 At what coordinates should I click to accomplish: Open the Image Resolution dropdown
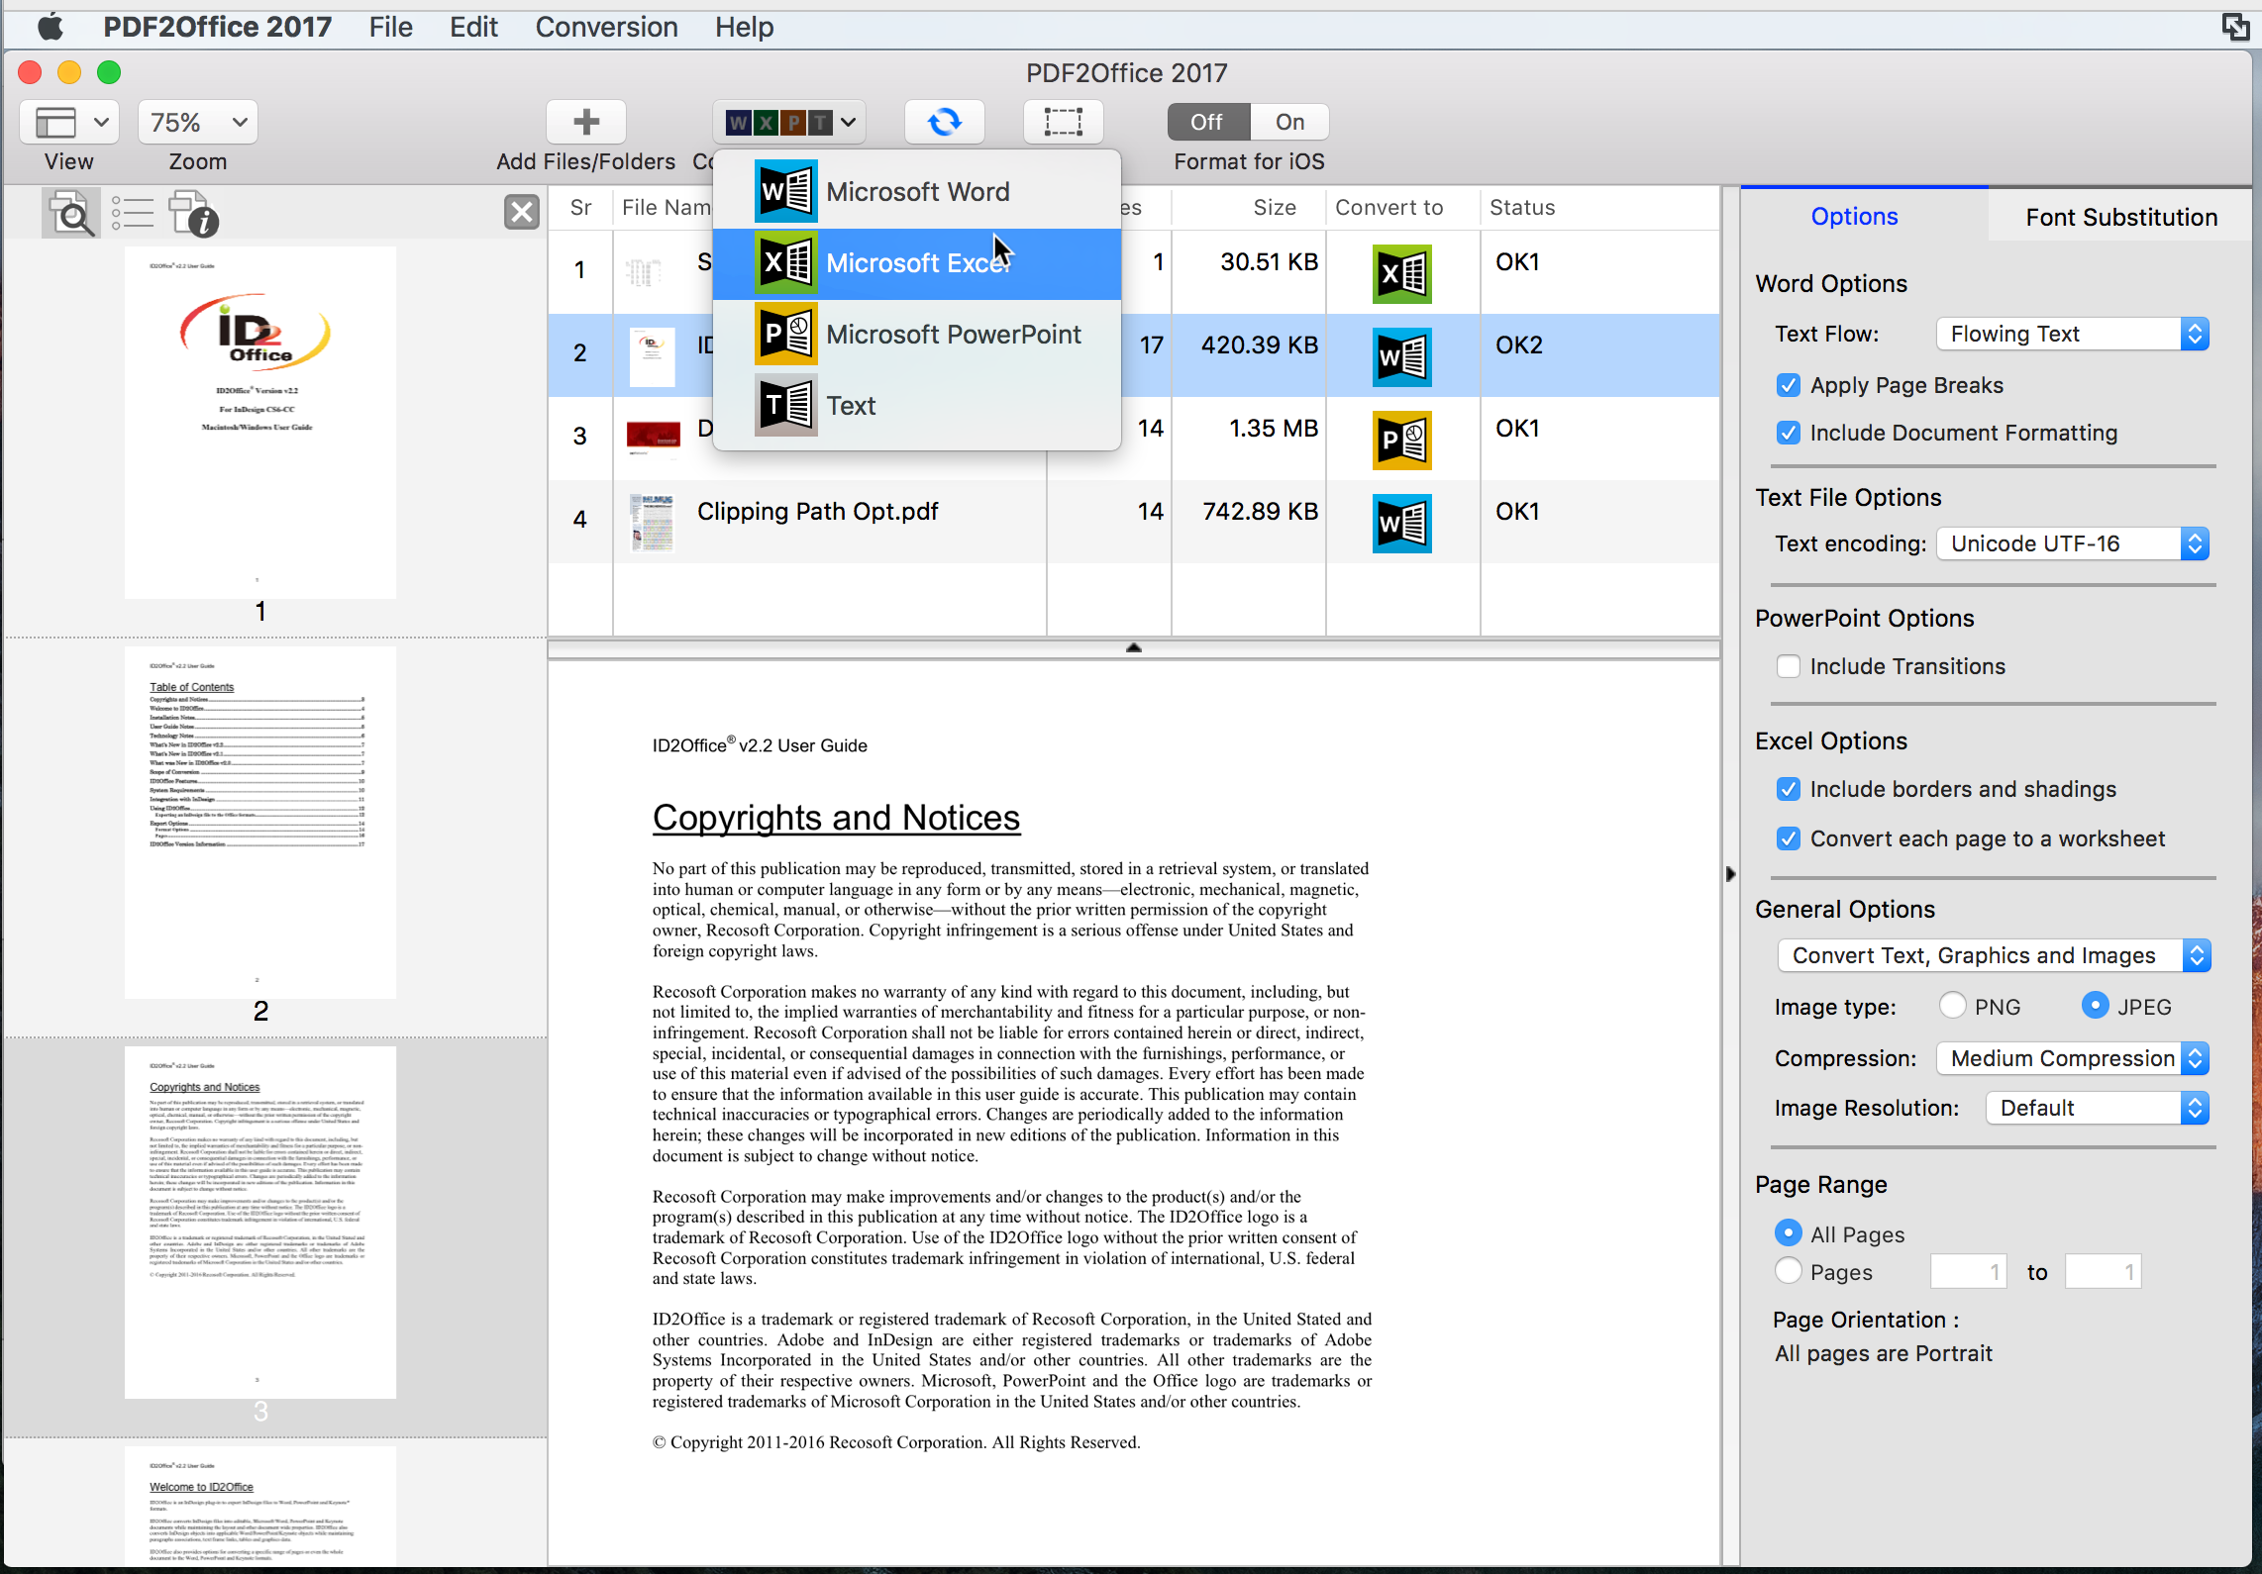click(2098, 1108)
